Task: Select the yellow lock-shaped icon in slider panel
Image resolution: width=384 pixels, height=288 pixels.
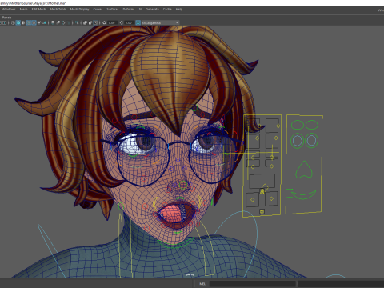Action: (x=262, y=191)
